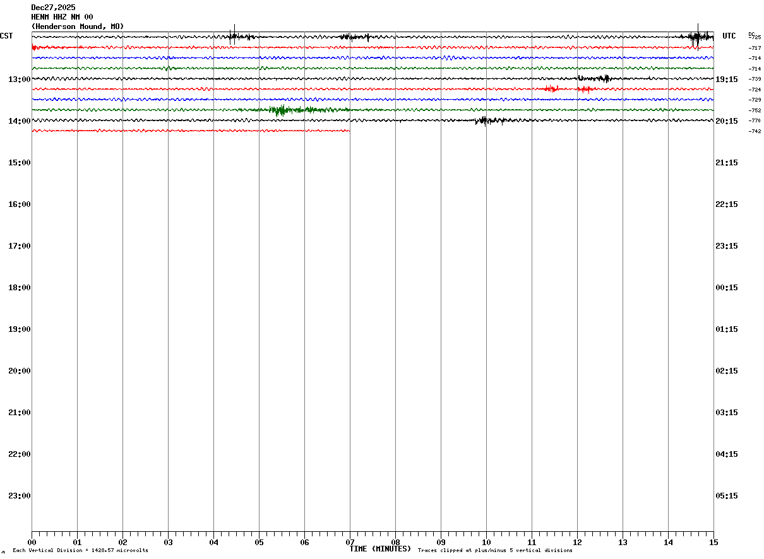Click the TIME (MINUTES) axis title
This screenshot has width=764, height=559.
click(x=380, y=549)
